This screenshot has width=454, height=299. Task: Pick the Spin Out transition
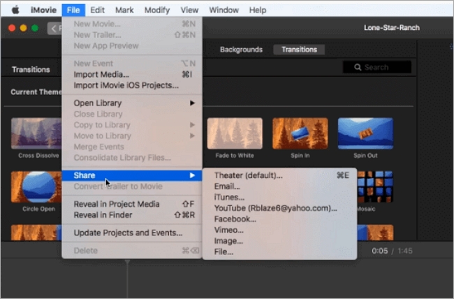365,133
